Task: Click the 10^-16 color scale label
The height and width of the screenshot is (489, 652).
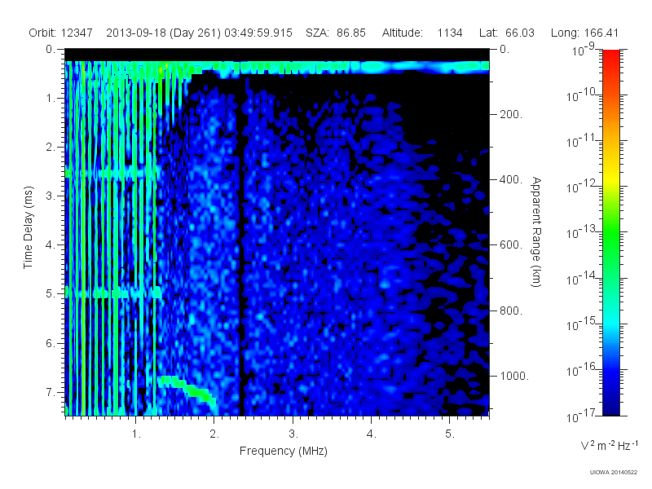Action: pyautogui.click(x=582, y=370)
